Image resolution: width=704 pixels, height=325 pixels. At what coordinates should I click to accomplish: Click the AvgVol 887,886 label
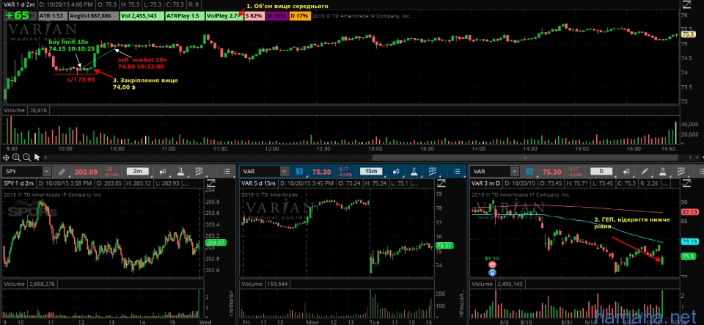point(93,15)
